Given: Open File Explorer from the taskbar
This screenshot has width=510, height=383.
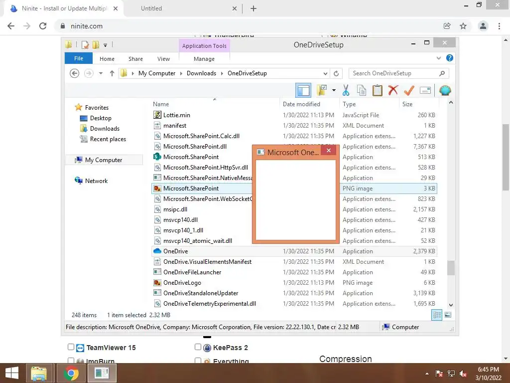Looking at the screenshot, I should tap(39, 373).
